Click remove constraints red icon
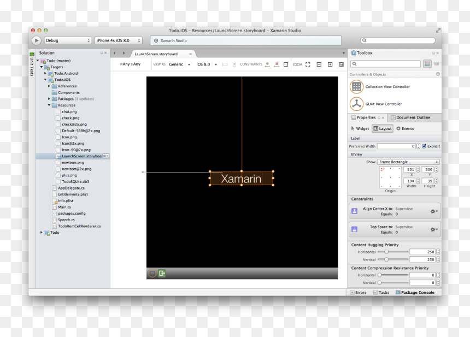Screen dimensions: 470x337 click(x=277, y=64)
